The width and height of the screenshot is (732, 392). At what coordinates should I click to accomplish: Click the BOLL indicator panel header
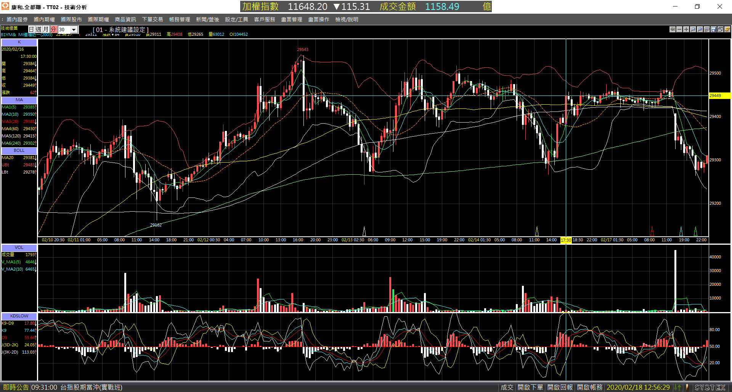19,150
